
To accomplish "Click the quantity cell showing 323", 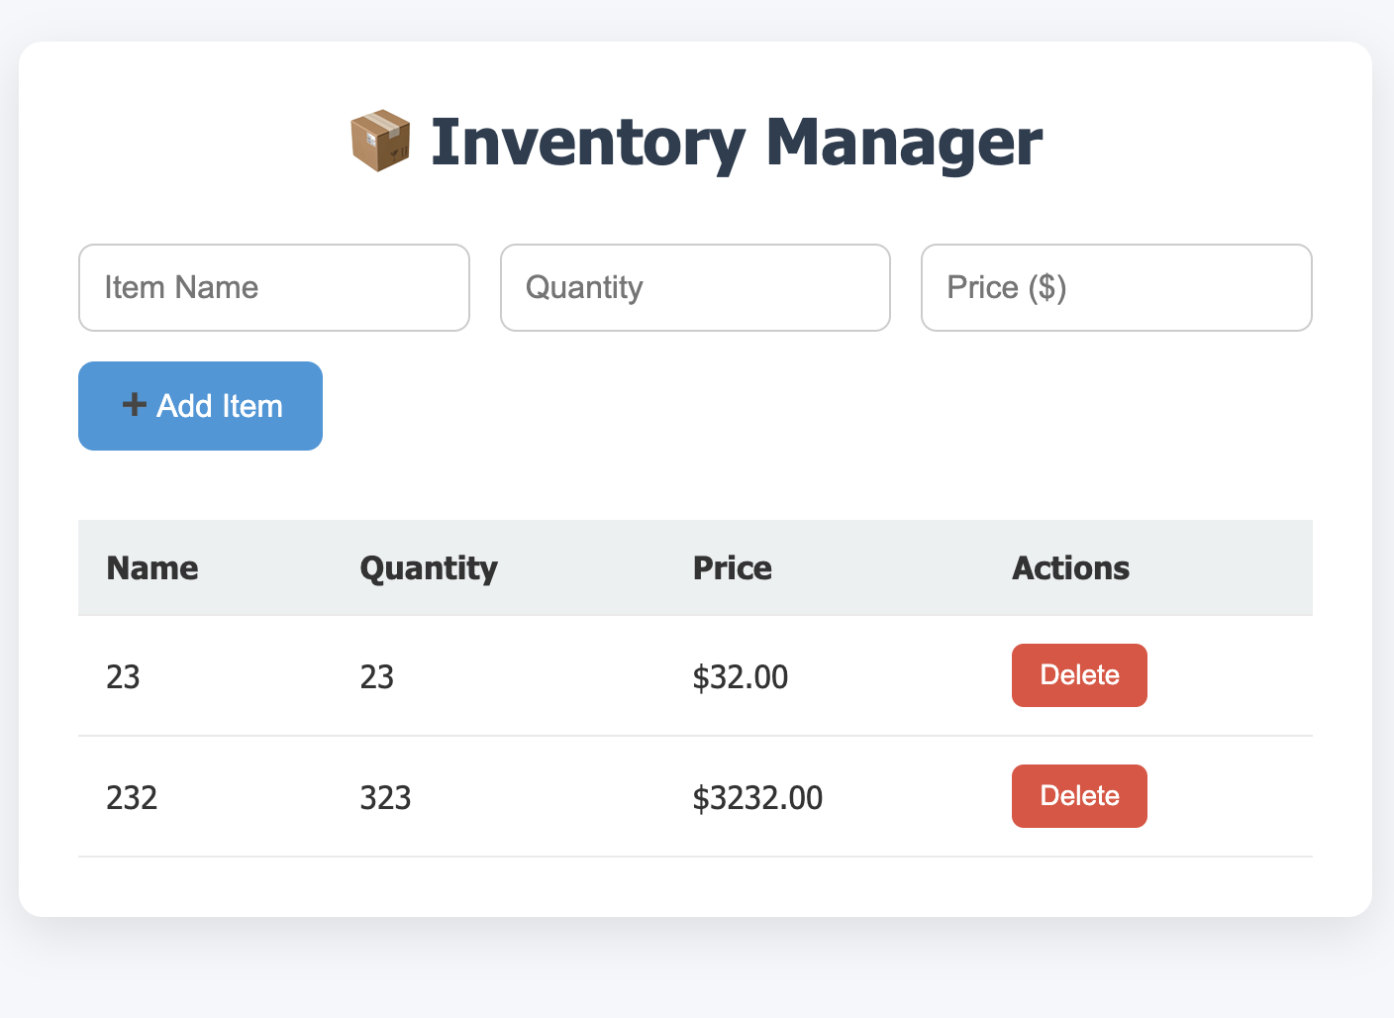I will coord(385,798).
